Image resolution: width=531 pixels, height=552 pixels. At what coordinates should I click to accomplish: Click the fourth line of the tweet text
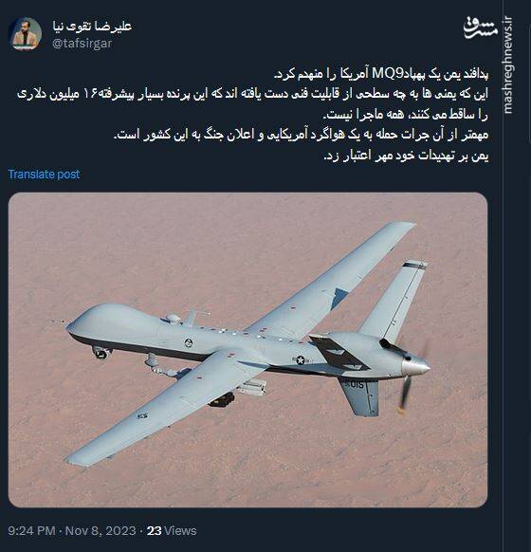tap(302, 136)
